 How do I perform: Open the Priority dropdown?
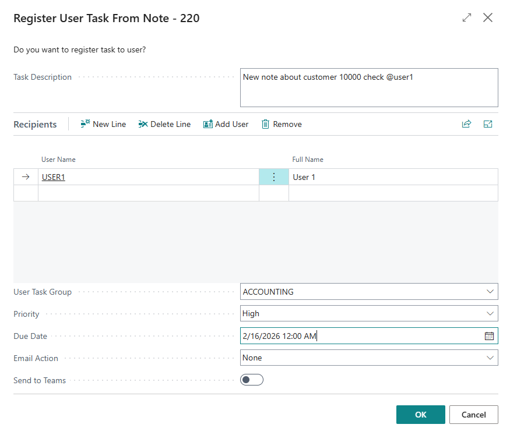pyautogui.click(x=489, y=314)
